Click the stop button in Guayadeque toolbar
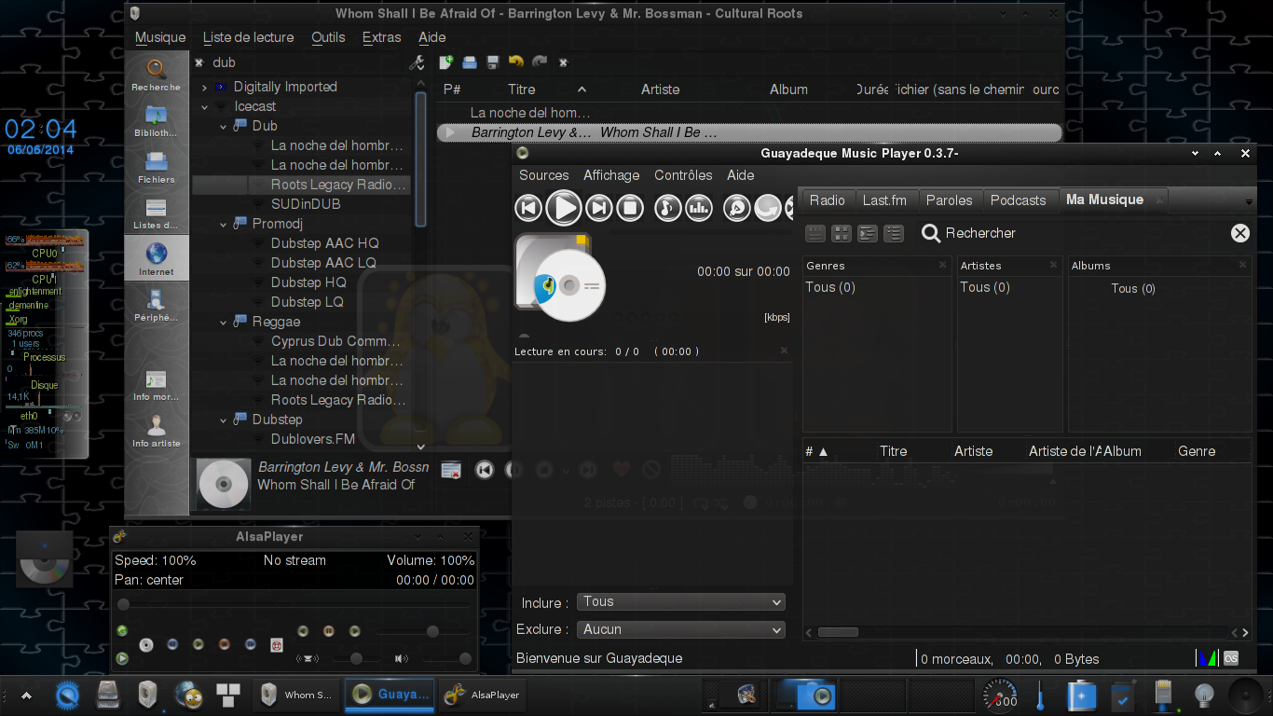 pos(631,208)
